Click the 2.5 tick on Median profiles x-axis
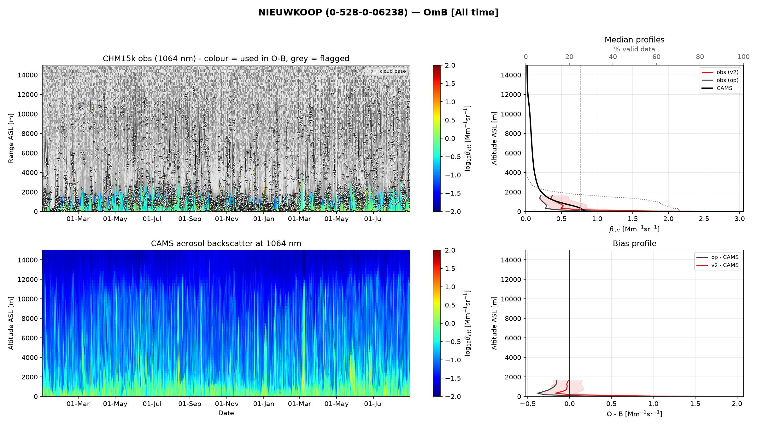 click(x=704, y=219)
